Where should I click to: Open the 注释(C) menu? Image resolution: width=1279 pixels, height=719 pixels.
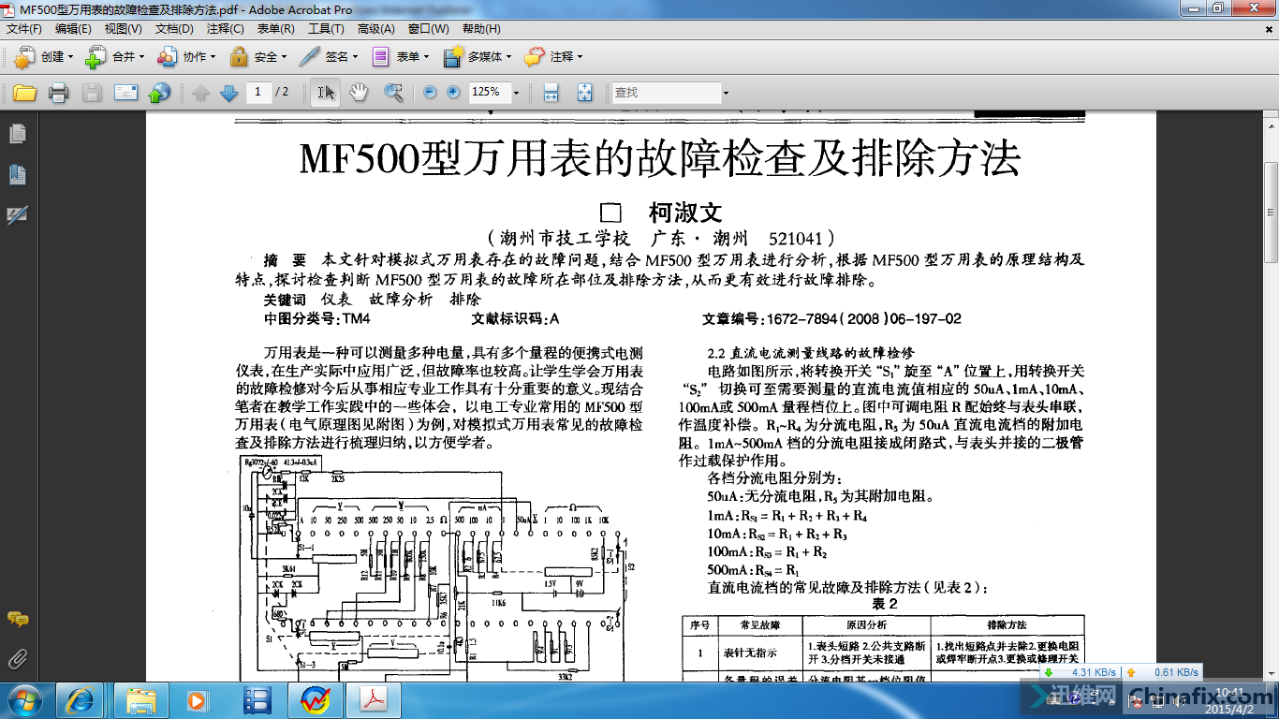(x=225, y=29)
